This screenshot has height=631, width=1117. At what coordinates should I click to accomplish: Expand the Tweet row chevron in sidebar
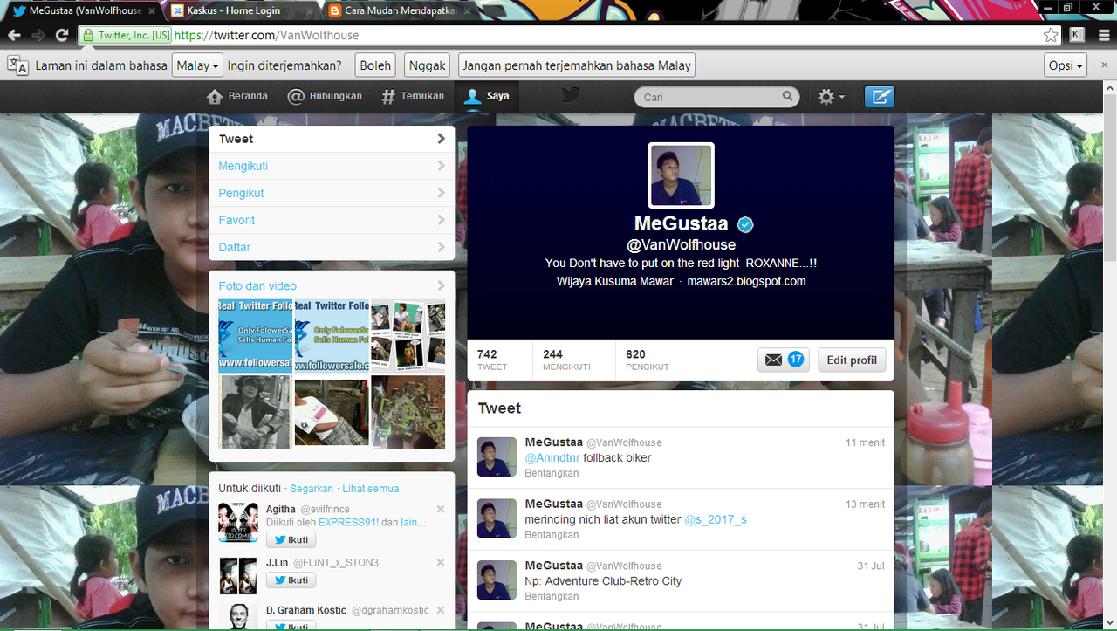pyautogui.click(x=441, y=139)
